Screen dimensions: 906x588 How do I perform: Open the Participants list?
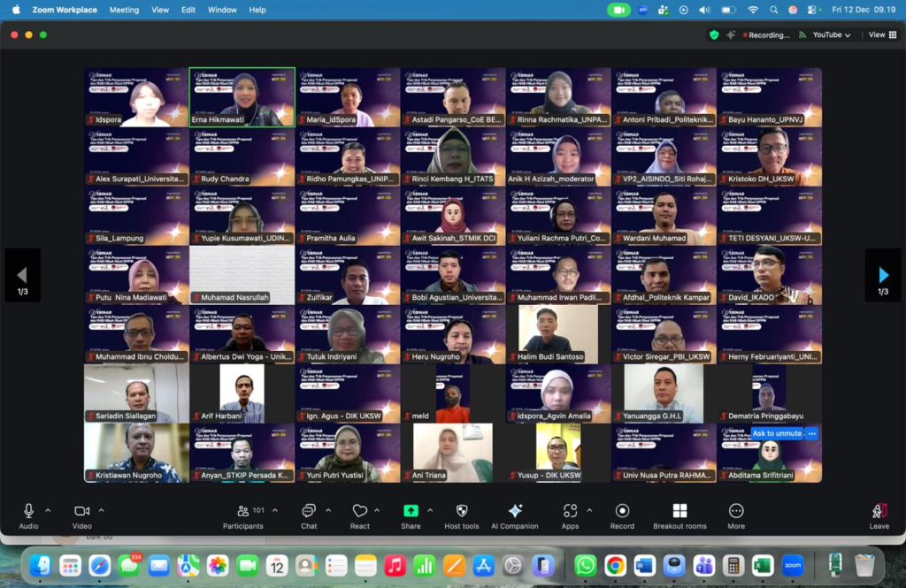(x=243, y=511)
